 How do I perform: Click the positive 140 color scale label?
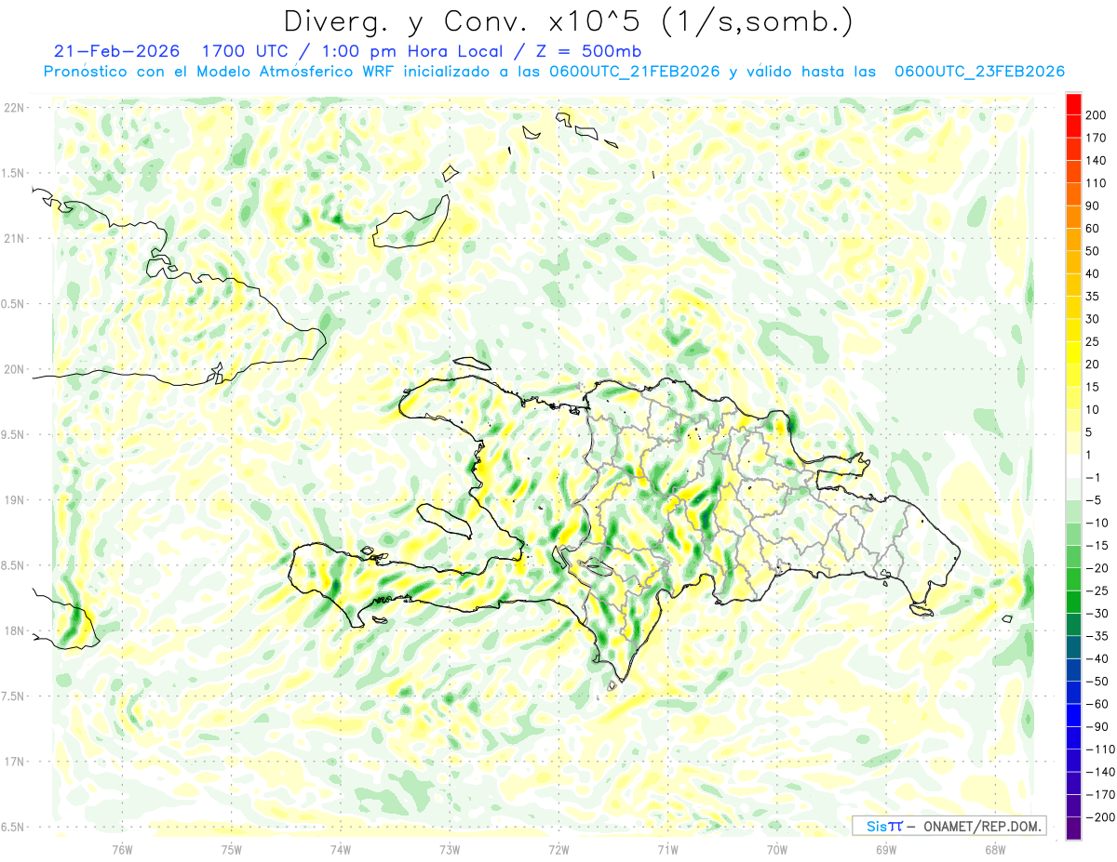1096,160
